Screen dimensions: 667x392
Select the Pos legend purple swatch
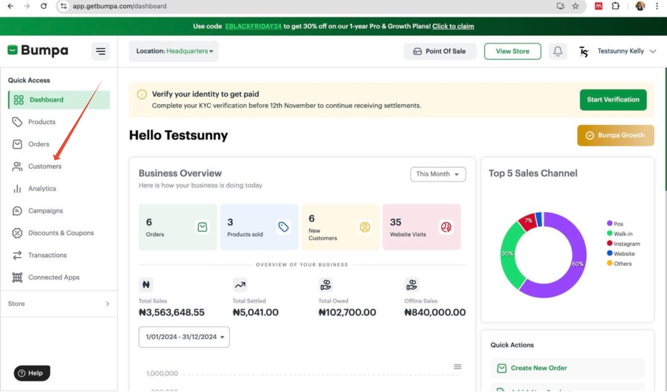click(610, 223)
